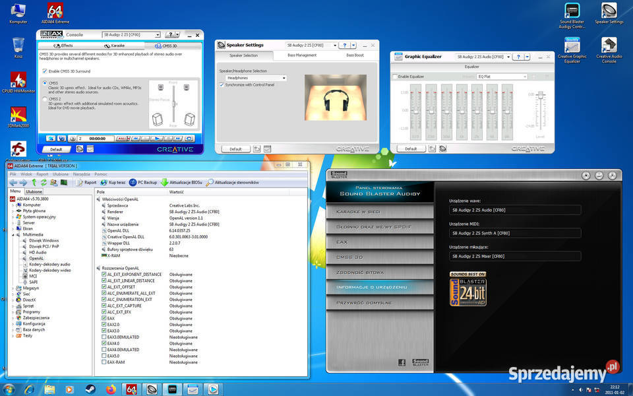Toggle the Enable Equalizer checkbox
The height and width of the screenshot is (396, 633).
click(x=395, y=77)
